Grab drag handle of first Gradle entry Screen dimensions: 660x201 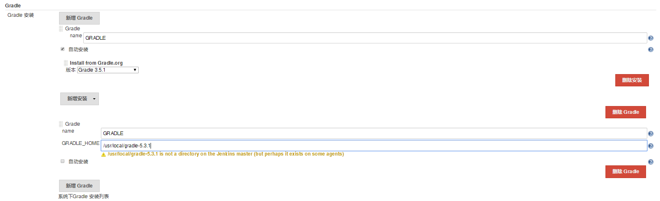coord(61,29)
